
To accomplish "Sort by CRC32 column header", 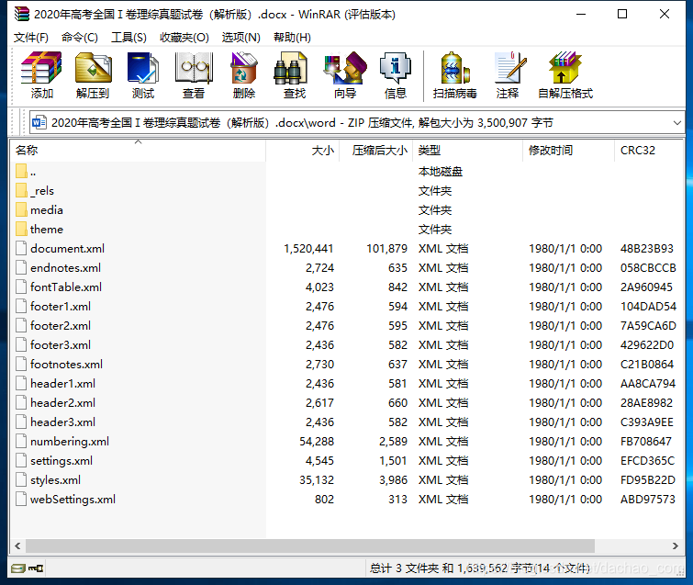I will [x=649, y=151].
